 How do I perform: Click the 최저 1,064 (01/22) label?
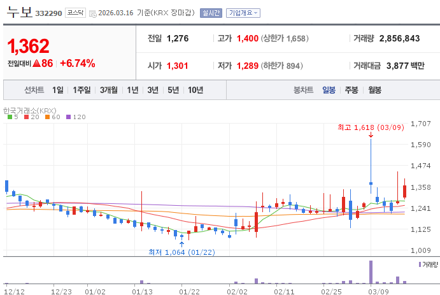(x=181, y=252)
